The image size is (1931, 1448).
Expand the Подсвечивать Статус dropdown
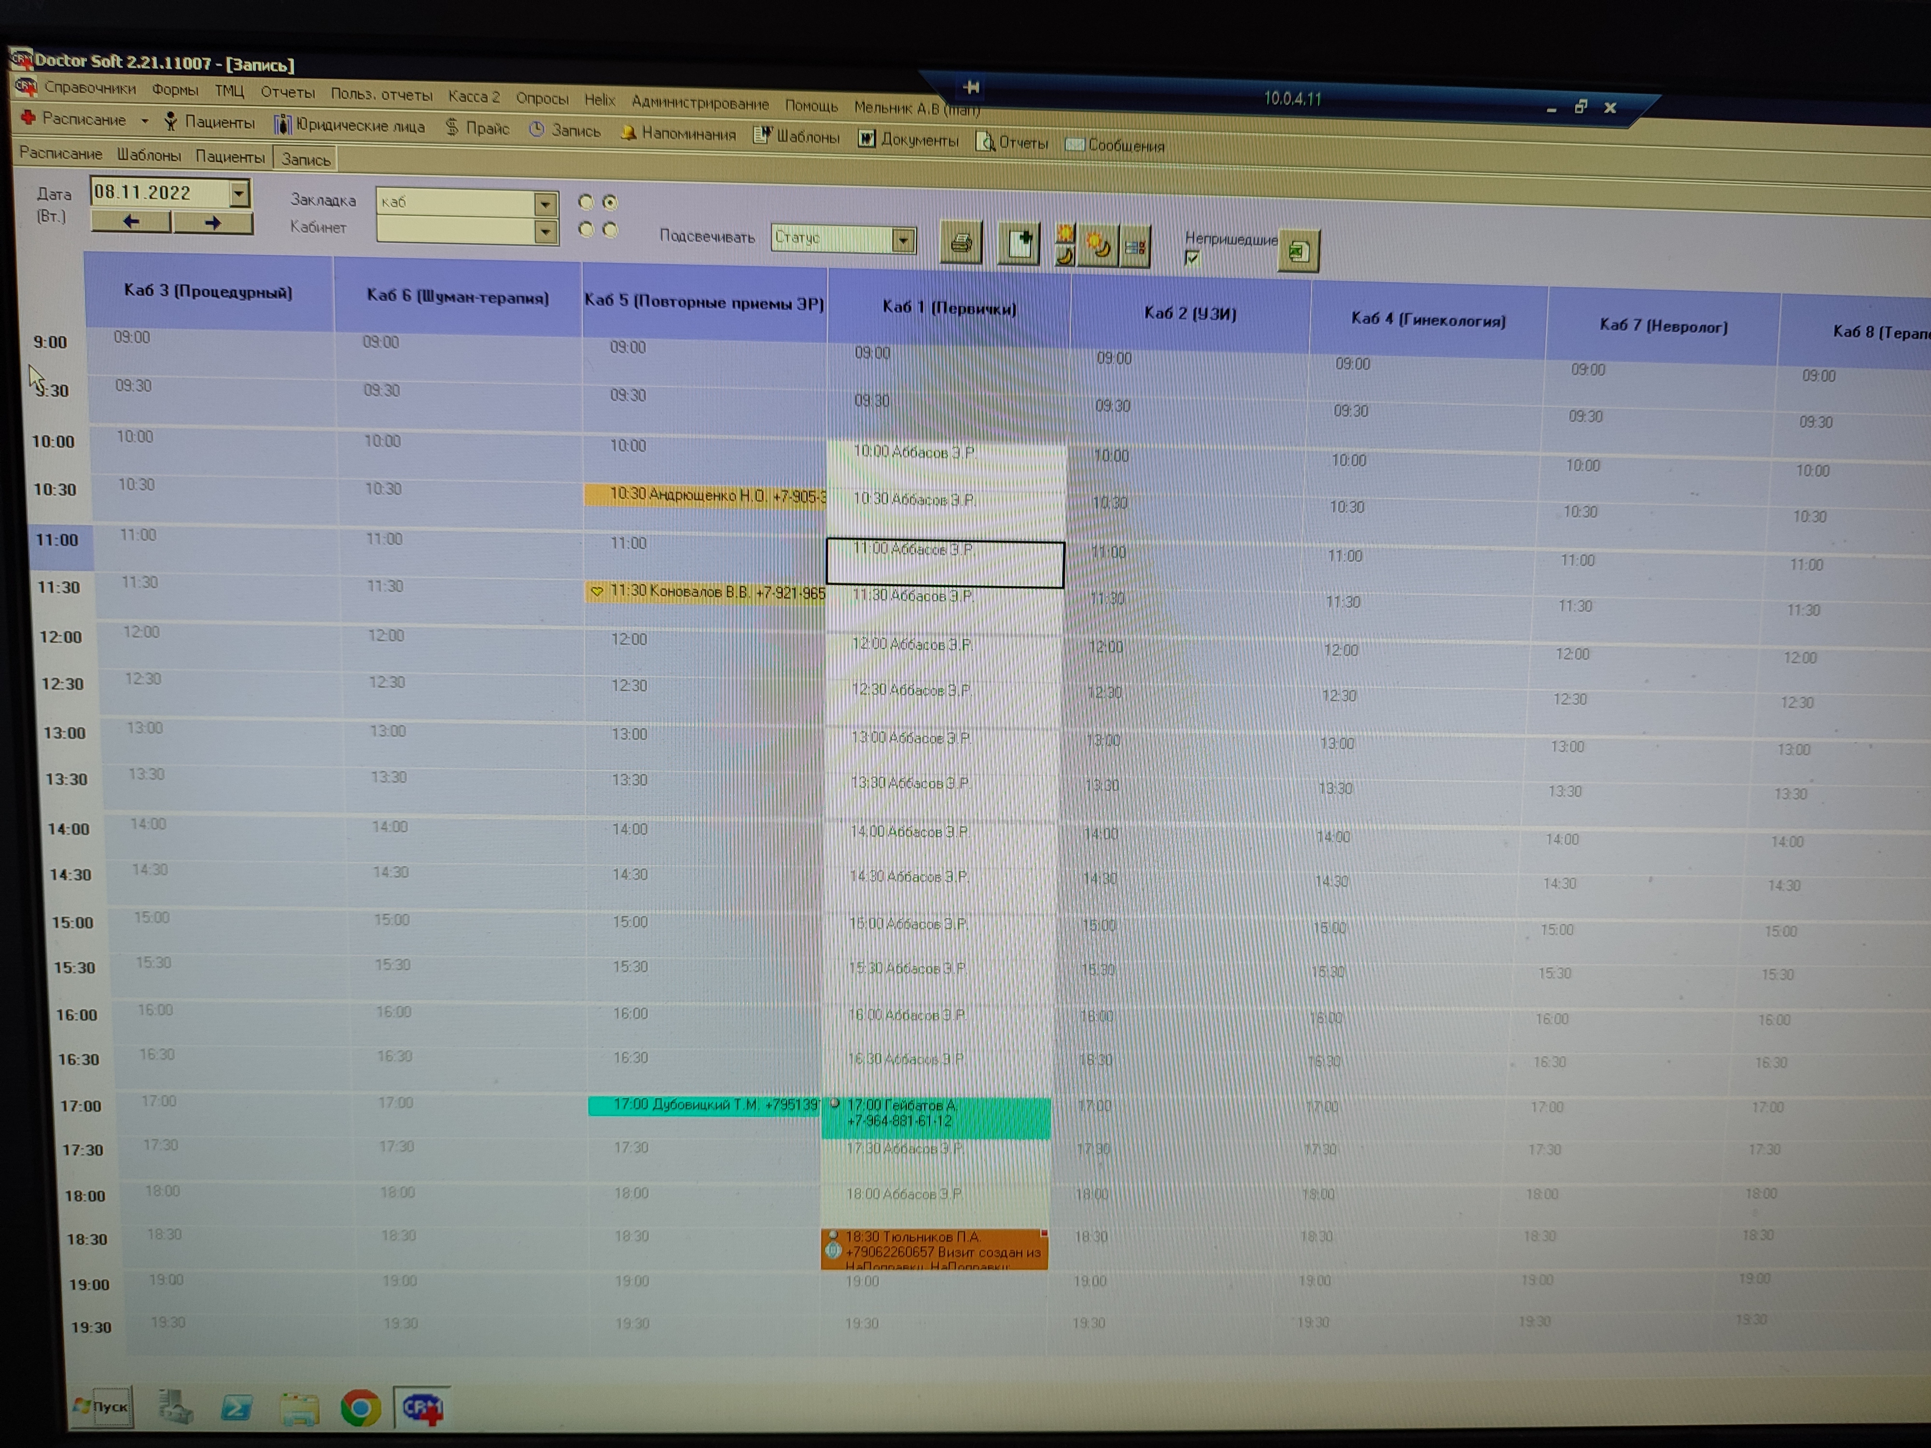[x=904, y=240]
